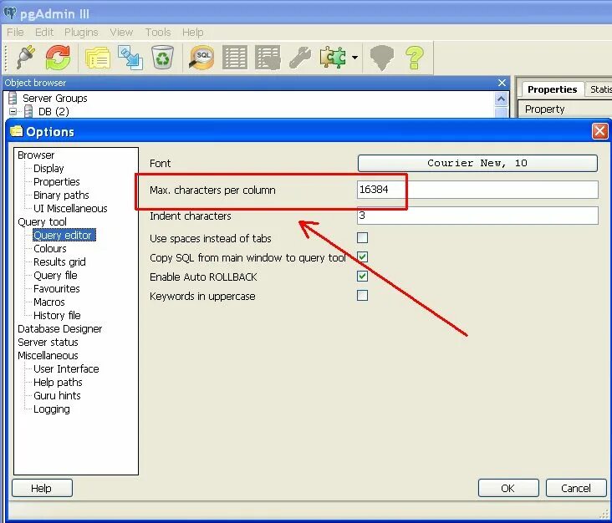Select Properties under Browser in options tree

tap(57, 182)
